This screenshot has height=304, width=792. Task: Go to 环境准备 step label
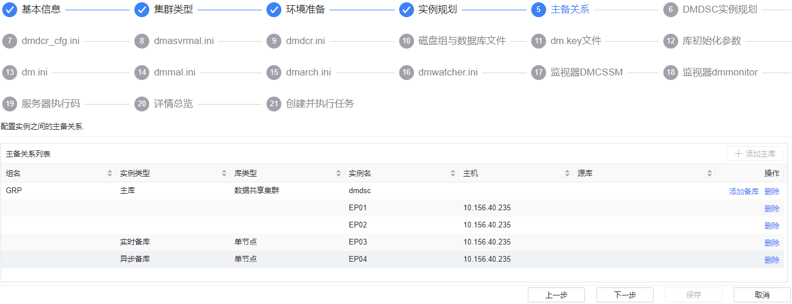305,10
